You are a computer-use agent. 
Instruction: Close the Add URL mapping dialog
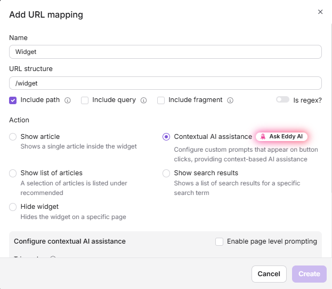pyautogui.click(x=320, y=12)
